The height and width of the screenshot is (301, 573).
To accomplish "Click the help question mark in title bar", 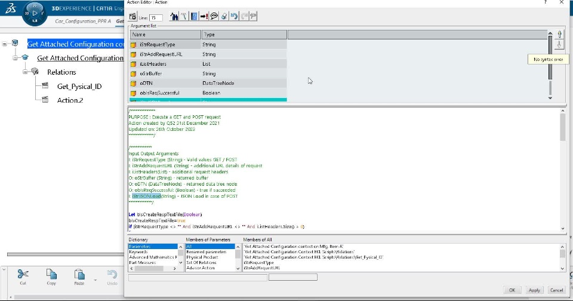I will pyautogui.click(x=545, y=2).
